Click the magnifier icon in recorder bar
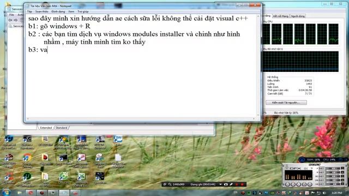 coord(170,184)
